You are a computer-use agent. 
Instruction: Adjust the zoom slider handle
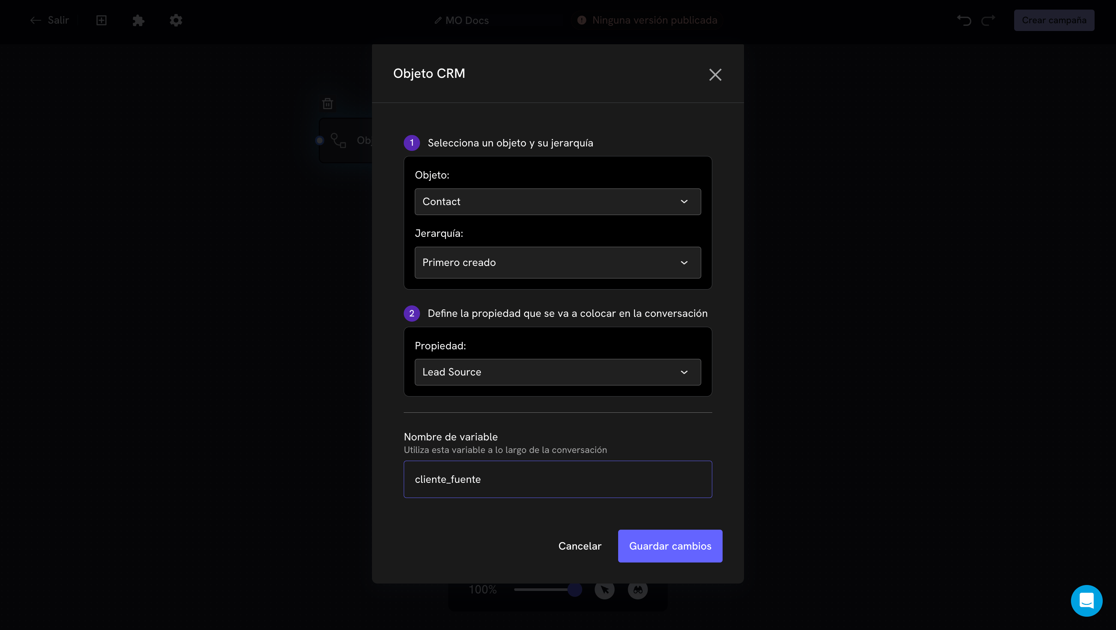click(x=575, y=589)
